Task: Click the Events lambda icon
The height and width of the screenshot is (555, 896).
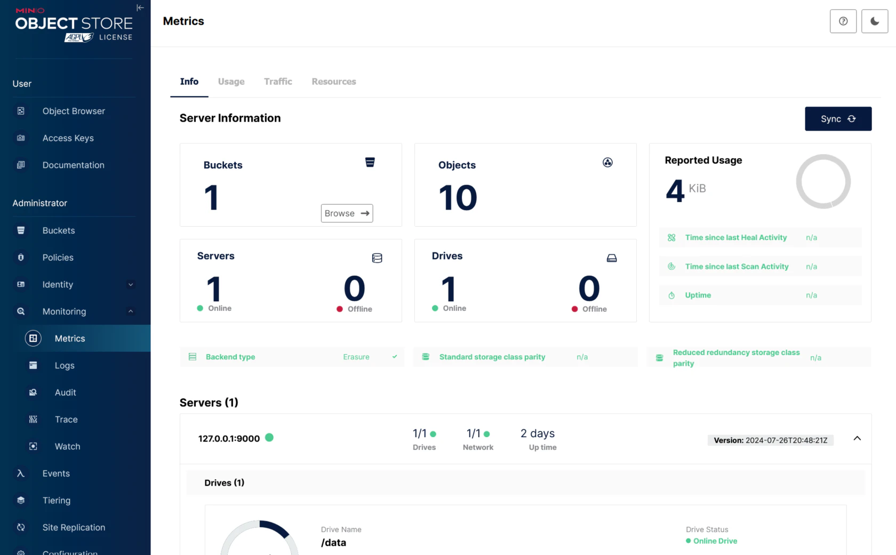Action: 21,473
